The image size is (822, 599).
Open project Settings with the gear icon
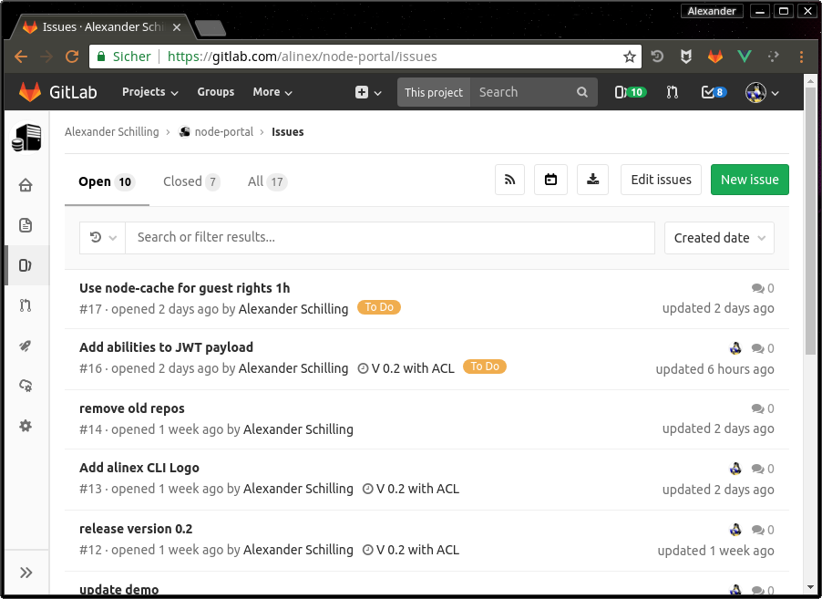pos(26,426)
